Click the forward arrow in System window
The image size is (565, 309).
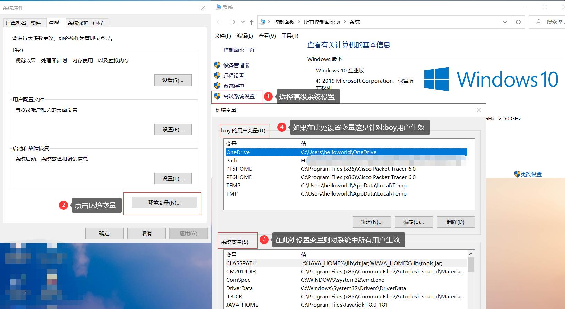tap(232, 22)
